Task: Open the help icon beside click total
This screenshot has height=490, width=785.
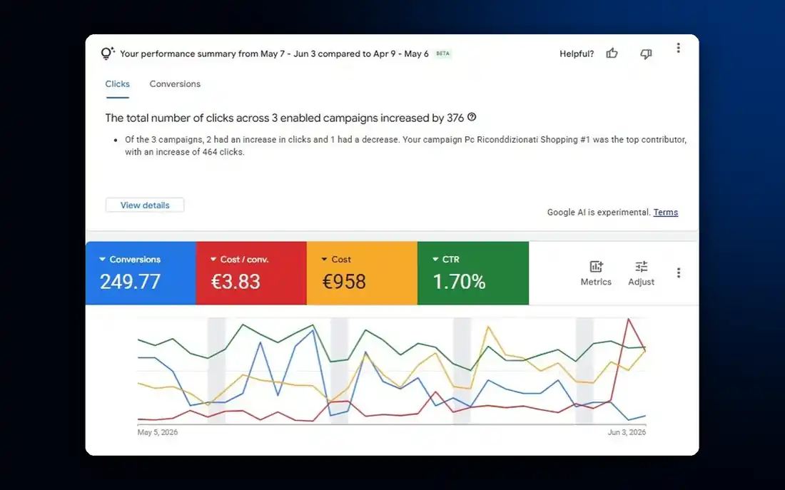Action: pos(472,117)
